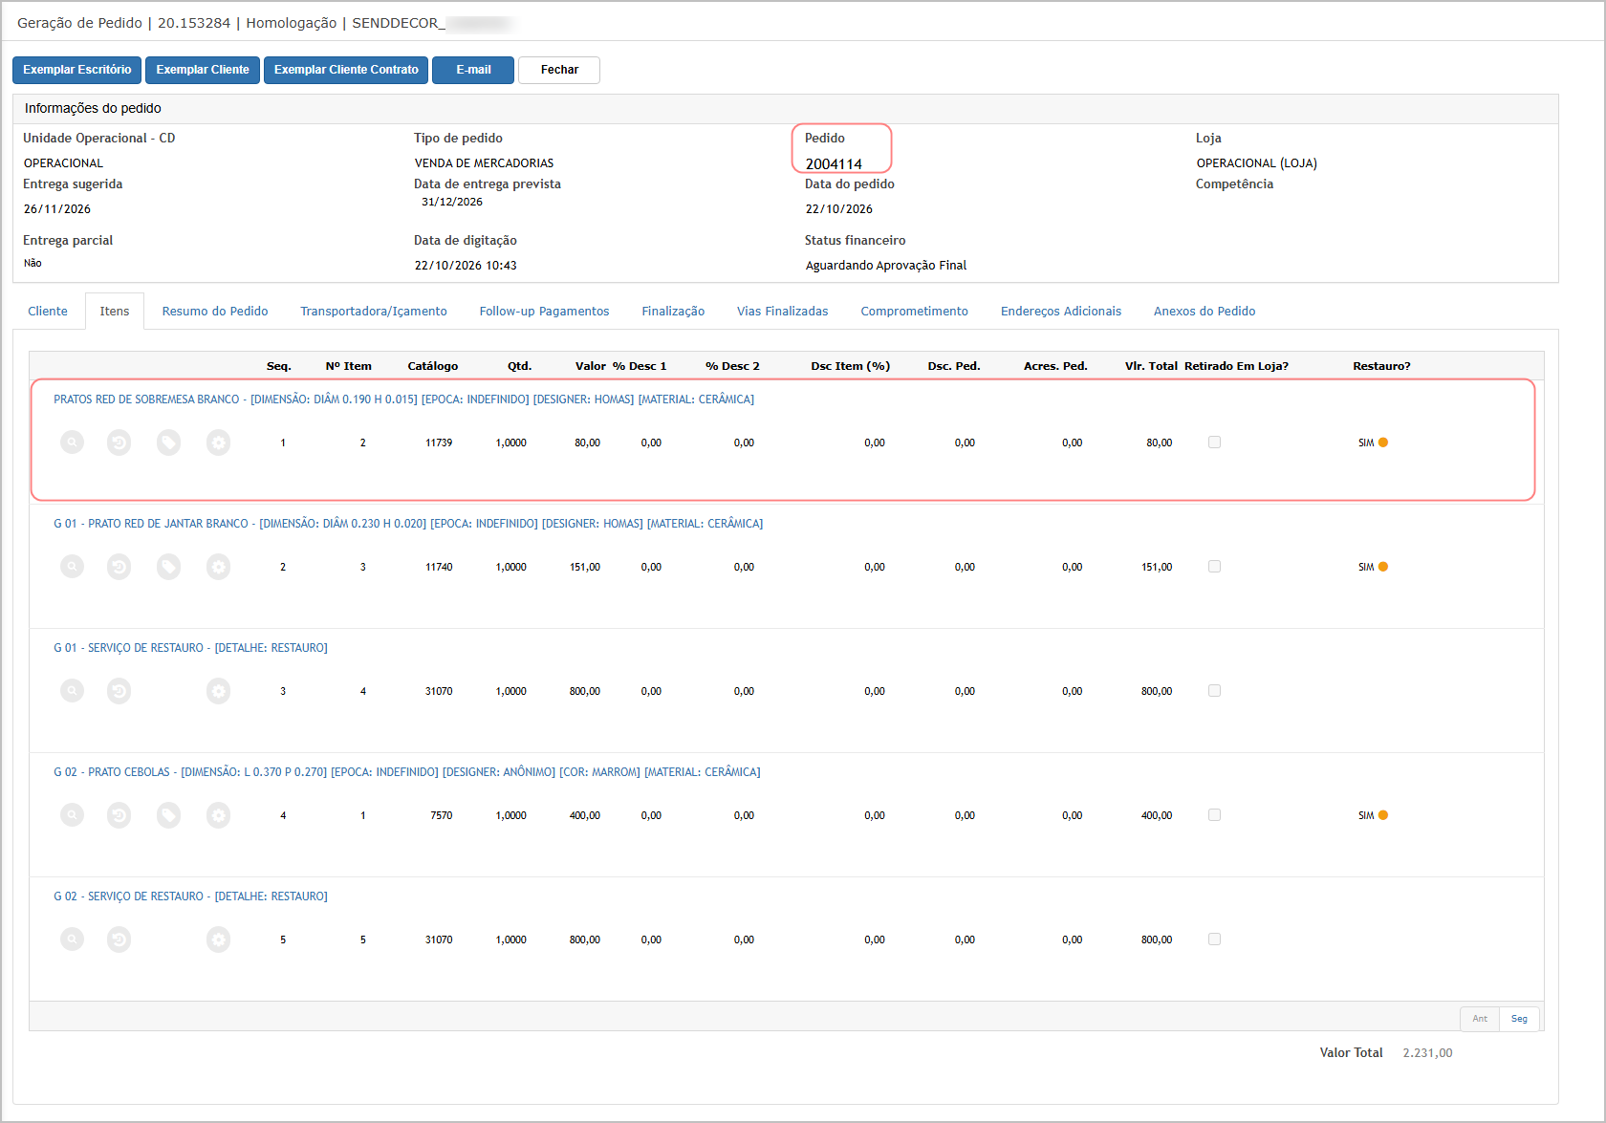Enable Retirado Em Loja checkbox for sequence 5
This screenshot has height=1123, width=1606.
tap(1214, 939)
